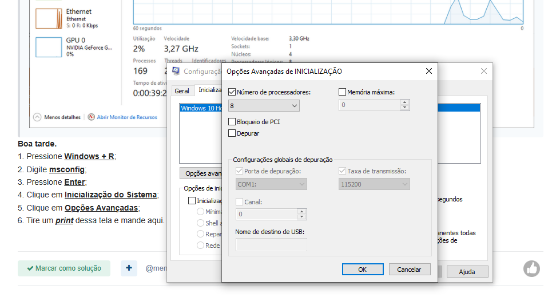Uncheck the Número de processadores checkbox
Image resolution: width=552 pixels, height=297 pixels.
232,92
